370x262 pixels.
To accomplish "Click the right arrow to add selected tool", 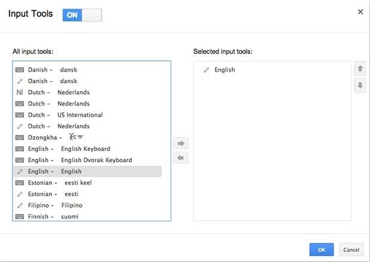I will (x=181, y=143).
